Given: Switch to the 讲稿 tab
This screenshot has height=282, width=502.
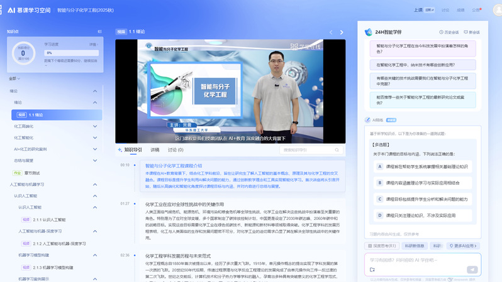Looking at the screenshot, I should point(154,150).
